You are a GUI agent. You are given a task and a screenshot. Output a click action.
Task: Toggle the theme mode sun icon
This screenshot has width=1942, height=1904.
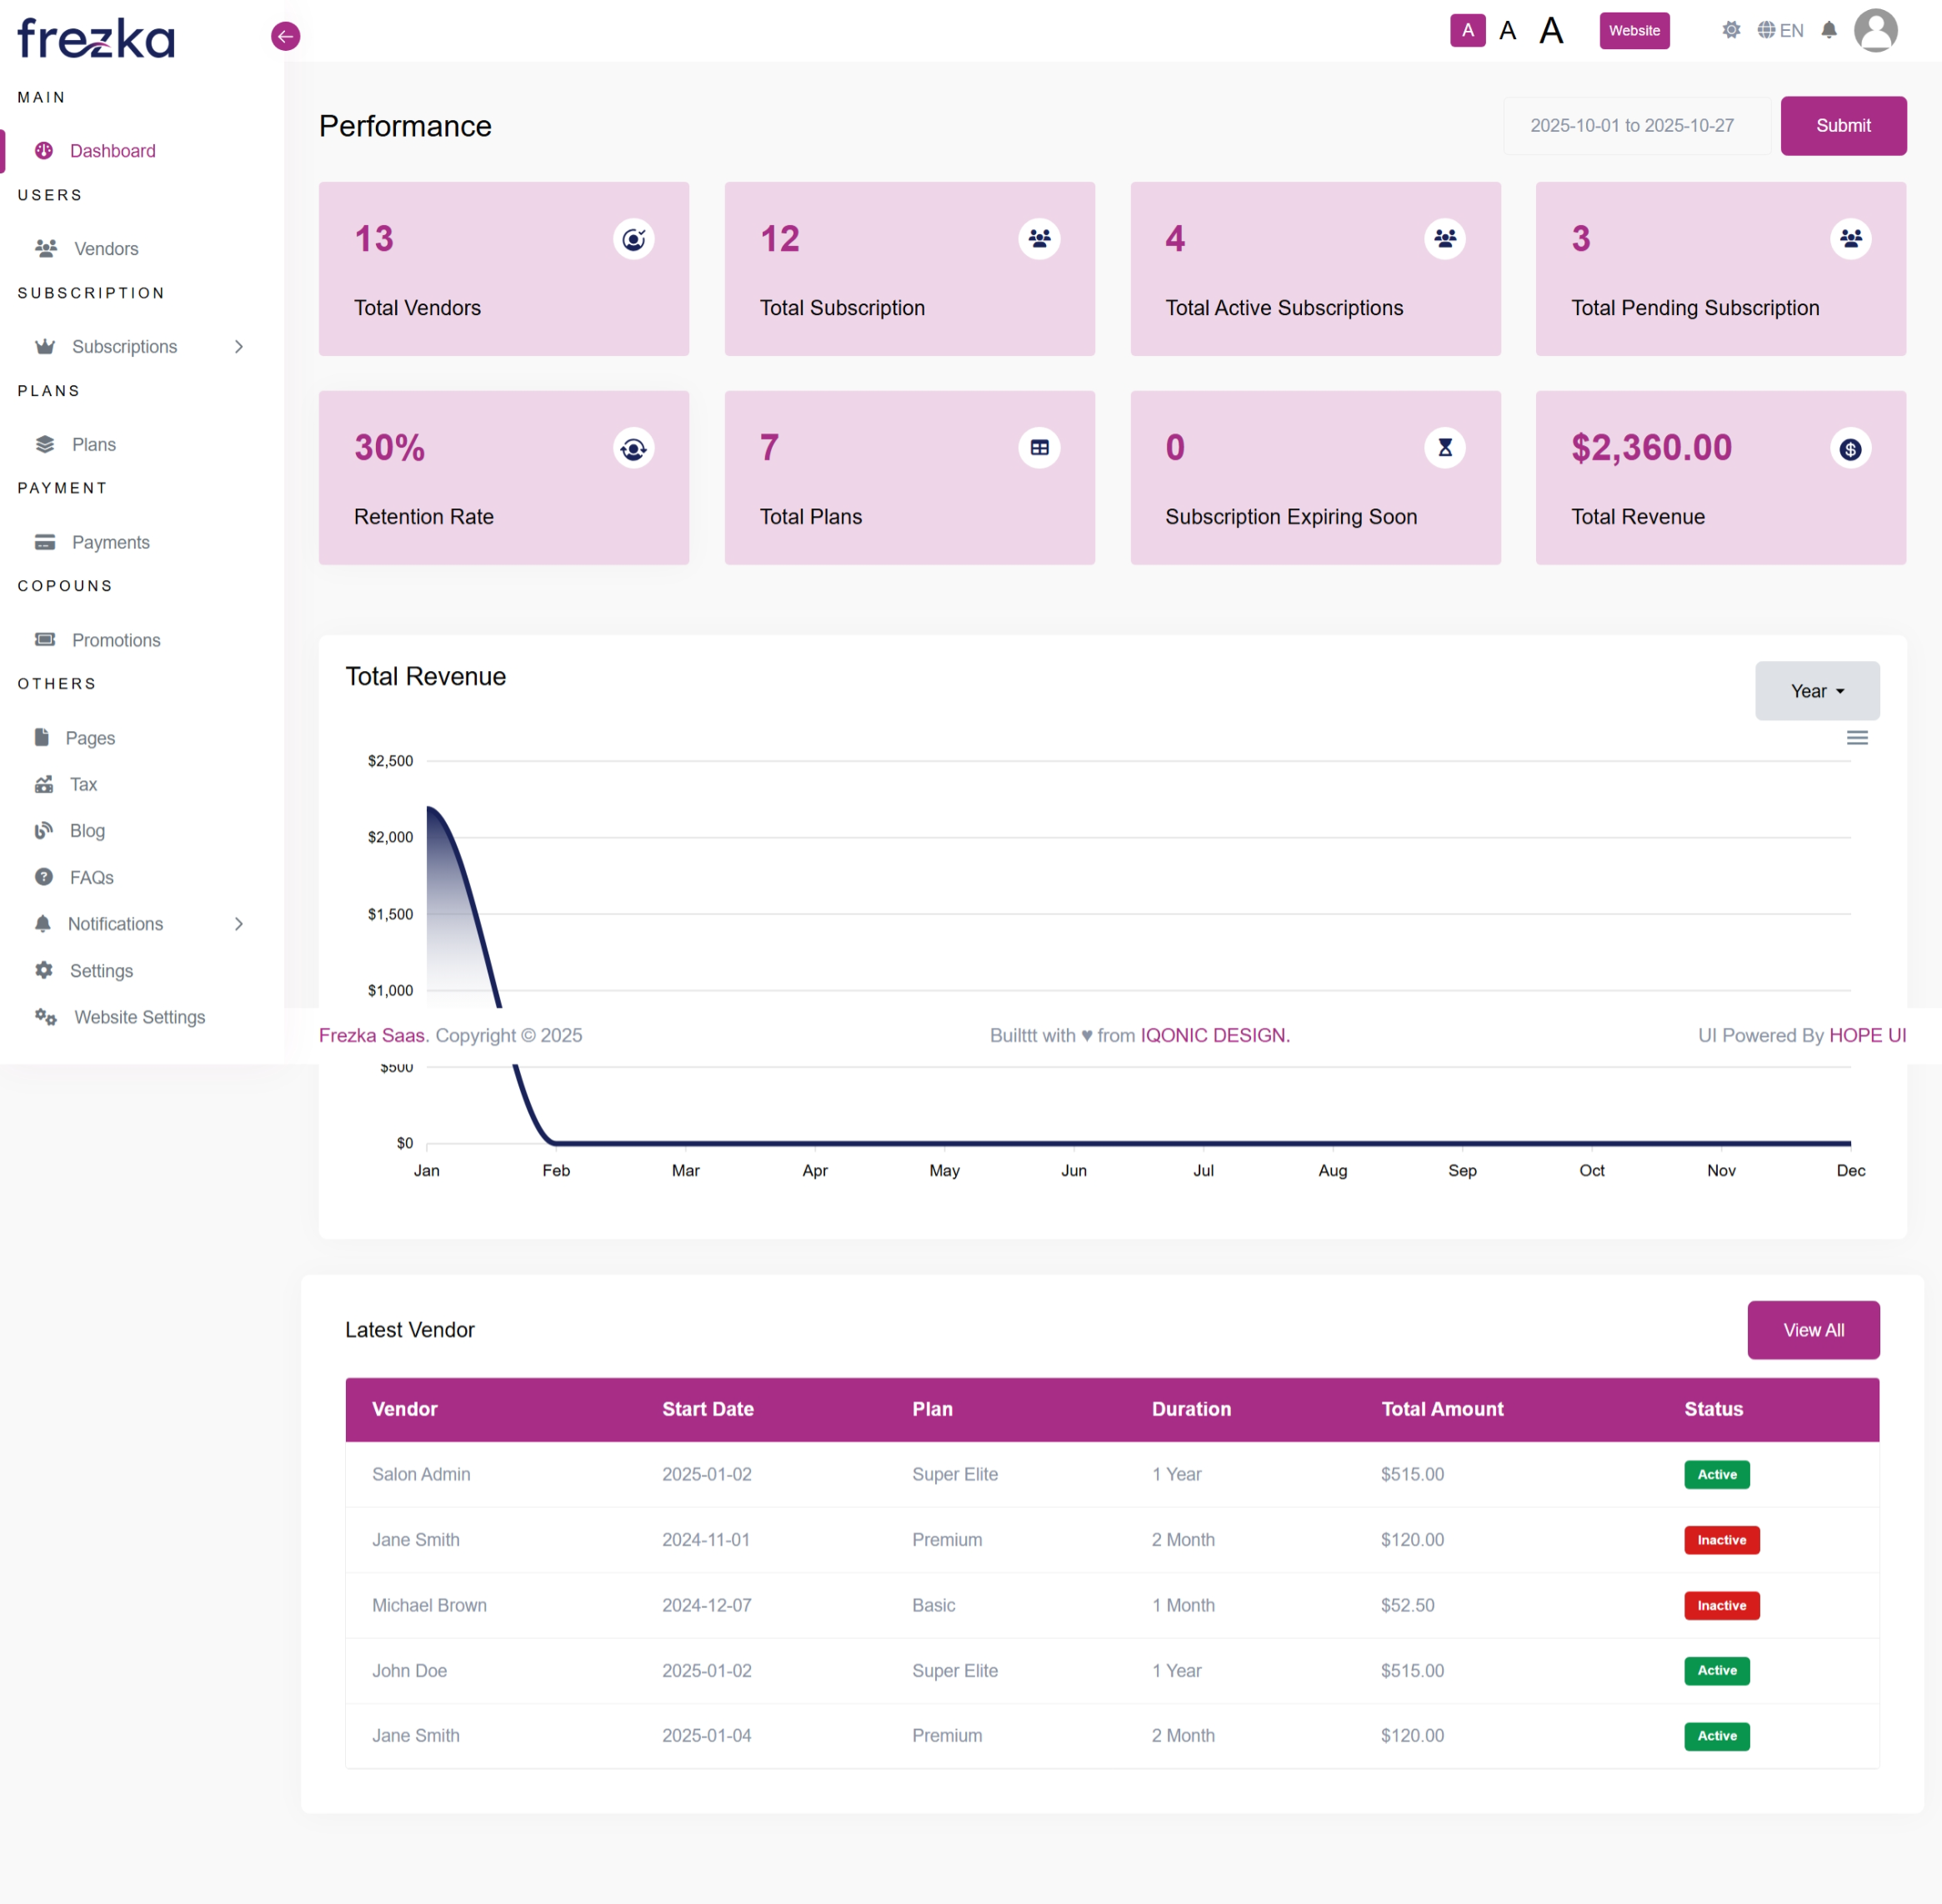[1731, 30]
